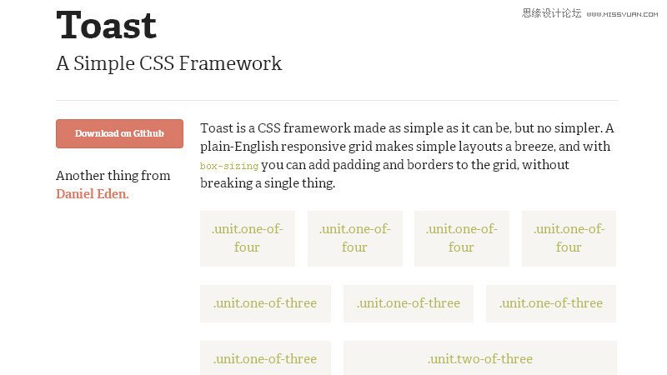Select the first .unit.one-of-four box
Viewport: 667px width, 375px height.
[247, 238]
